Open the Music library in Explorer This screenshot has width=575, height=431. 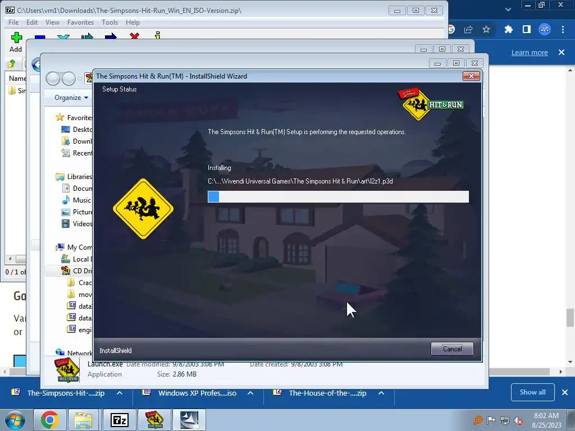[x=81, y=200]
